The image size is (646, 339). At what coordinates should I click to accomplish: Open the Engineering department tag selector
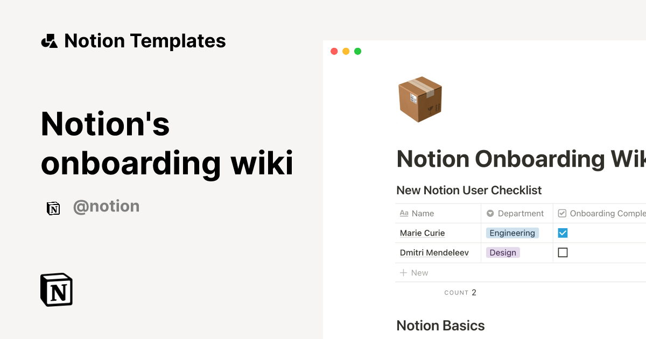point(512,232)
